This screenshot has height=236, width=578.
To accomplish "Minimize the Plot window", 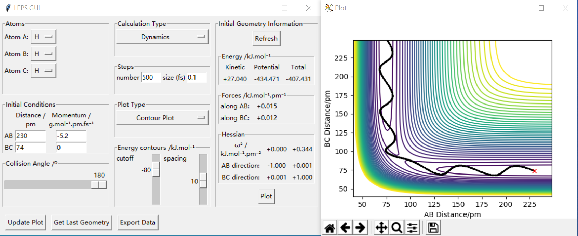I will pos(517,8).
